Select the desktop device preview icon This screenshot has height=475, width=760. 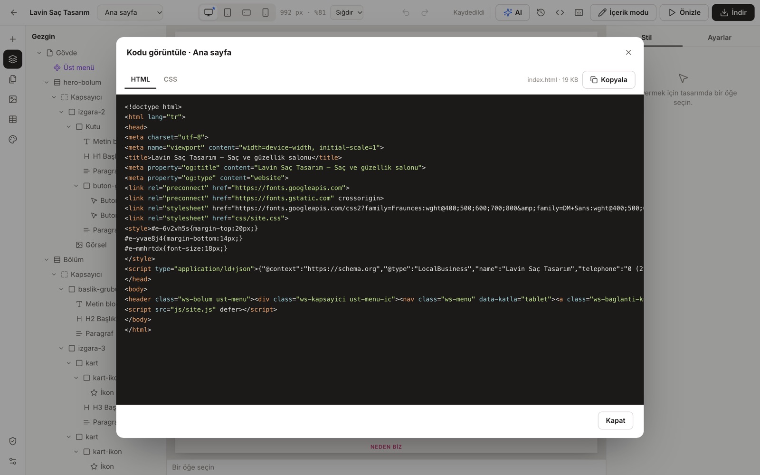tap(209, 12)
